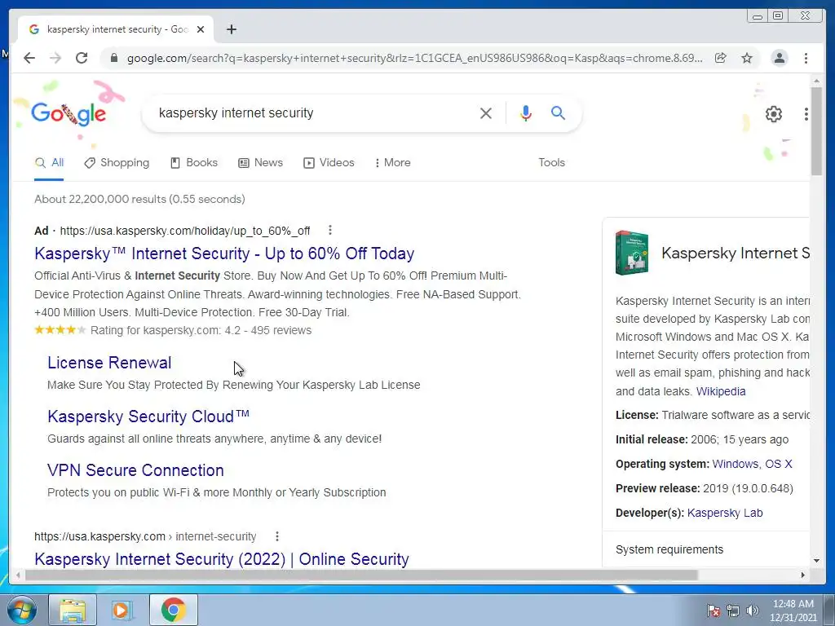Click the horizontal scrollbar right arrow
The image size is (835, 626).
(803, 575)
